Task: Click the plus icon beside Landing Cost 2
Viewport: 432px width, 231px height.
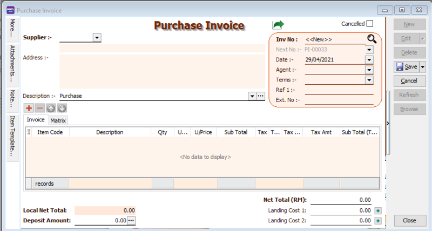Action: [378, 221]
